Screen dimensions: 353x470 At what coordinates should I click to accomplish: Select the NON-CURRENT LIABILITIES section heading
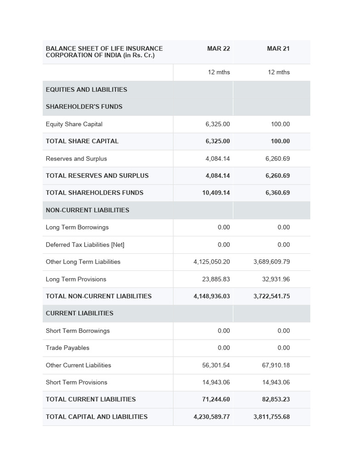click(87, 210)
